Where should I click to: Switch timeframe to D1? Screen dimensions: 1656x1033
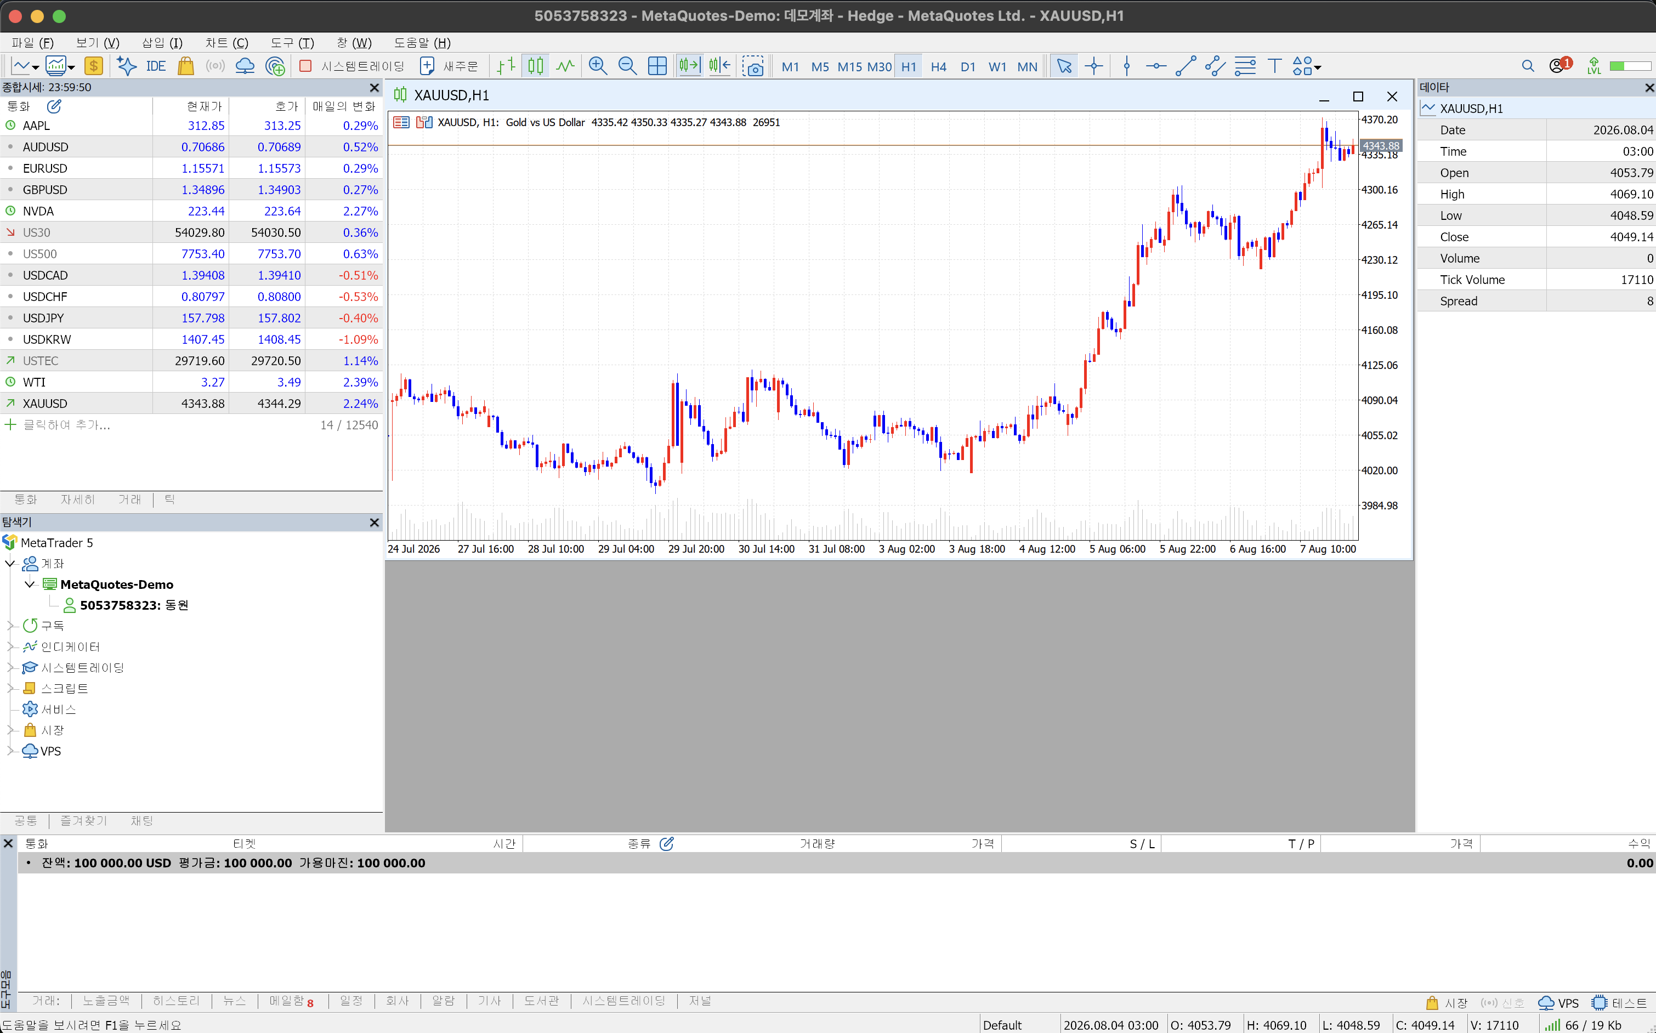967,66
